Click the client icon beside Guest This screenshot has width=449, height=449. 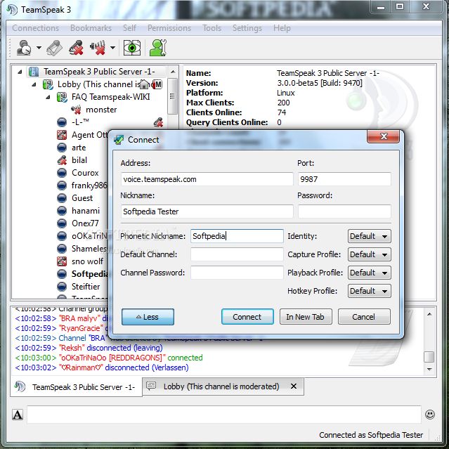click(62, 198)
